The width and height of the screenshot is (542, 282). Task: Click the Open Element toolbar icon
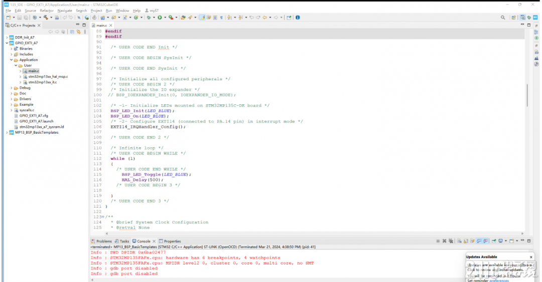pyautogui.click(x=183, y=17)
